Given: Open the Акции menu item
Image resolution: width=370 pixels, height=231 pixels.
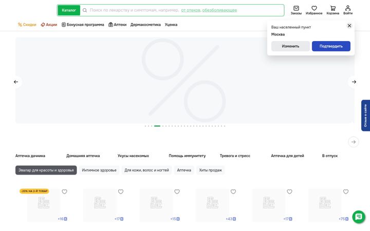Looking at the screenshot, I should click(49, 25).
